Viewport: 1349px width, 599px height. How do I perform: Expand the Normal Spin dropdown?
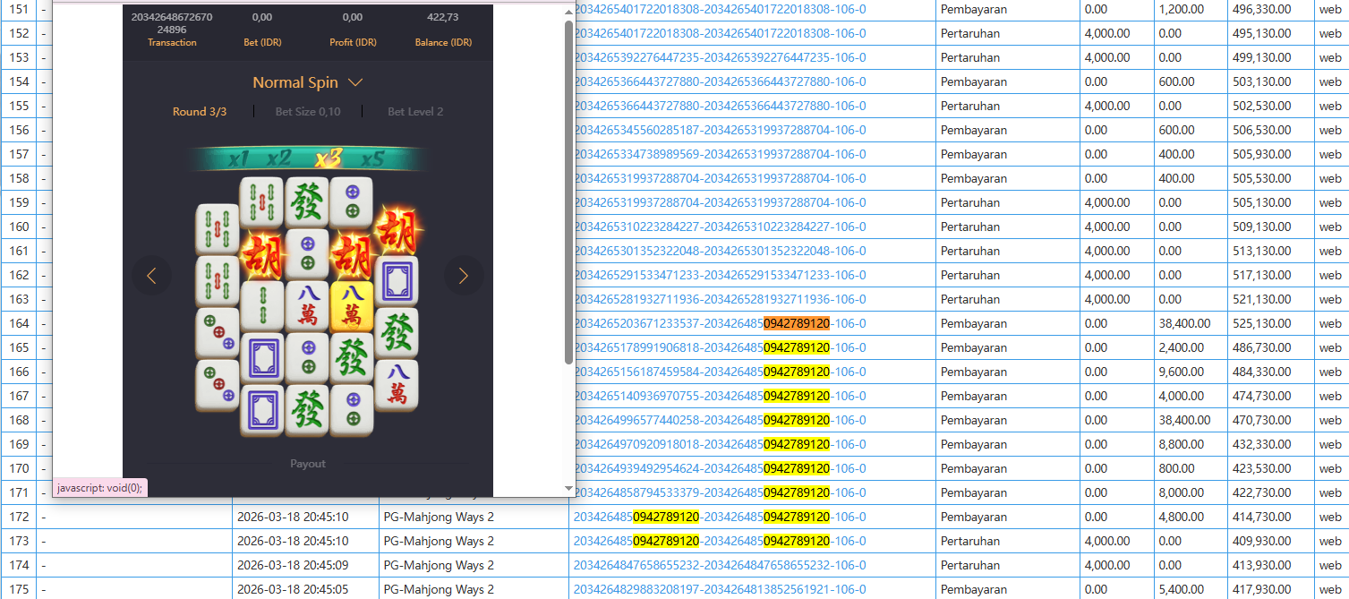(x=307, y=82)
